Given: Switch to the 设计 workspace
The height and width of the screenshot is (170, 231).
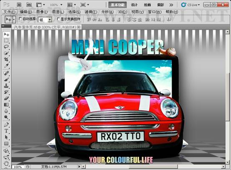Looking at the screenshot, I should (134, 5).
